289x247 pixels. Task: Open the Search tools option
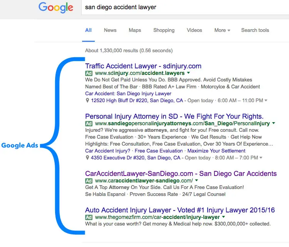pyautogui.click(x=255, y=30)
